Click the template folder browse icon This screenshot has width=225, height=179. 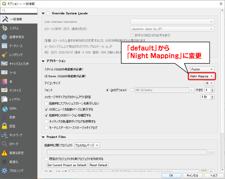pos(204,171)
